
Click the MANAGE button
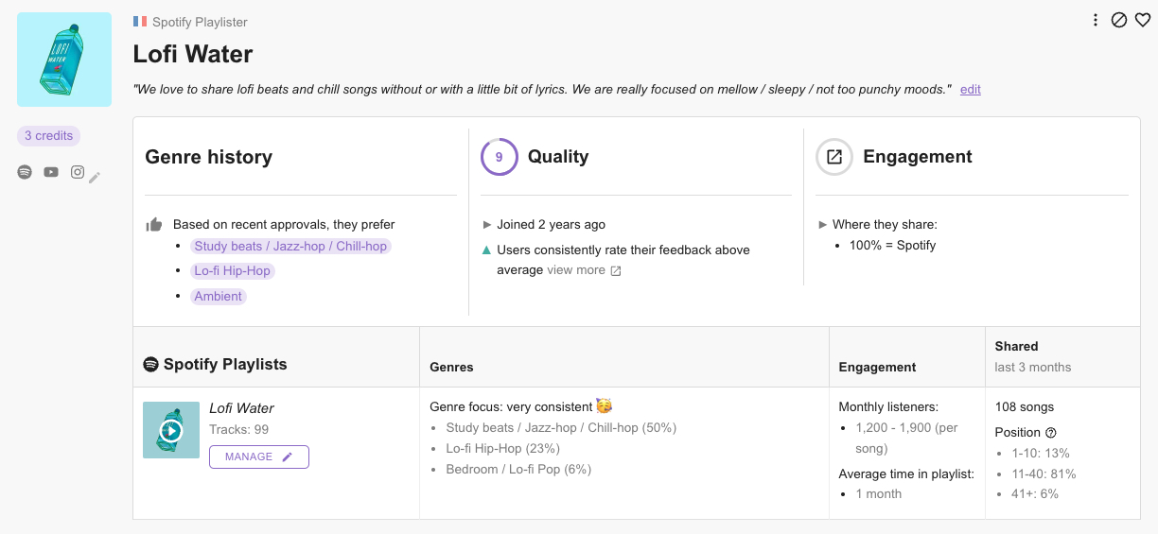coord(259,456)
